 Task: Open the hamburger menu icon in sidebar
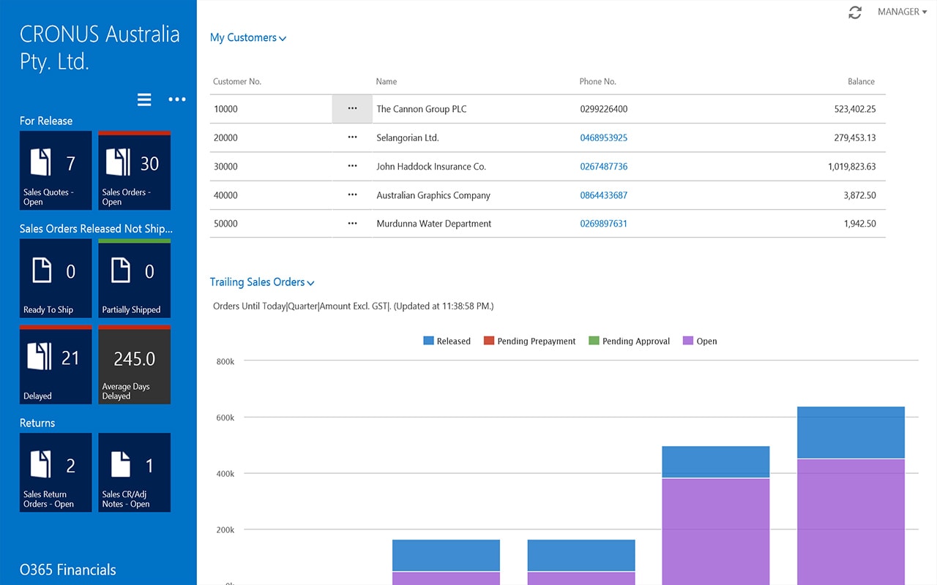click(144, 99)
